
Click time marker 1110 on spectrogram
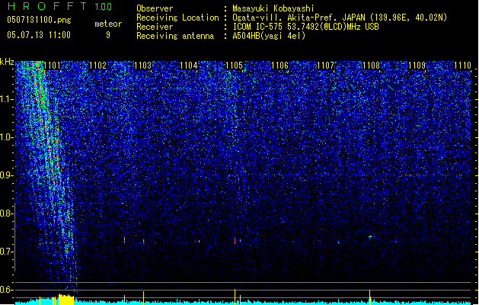pyautogui.click(x=462, y=66)
